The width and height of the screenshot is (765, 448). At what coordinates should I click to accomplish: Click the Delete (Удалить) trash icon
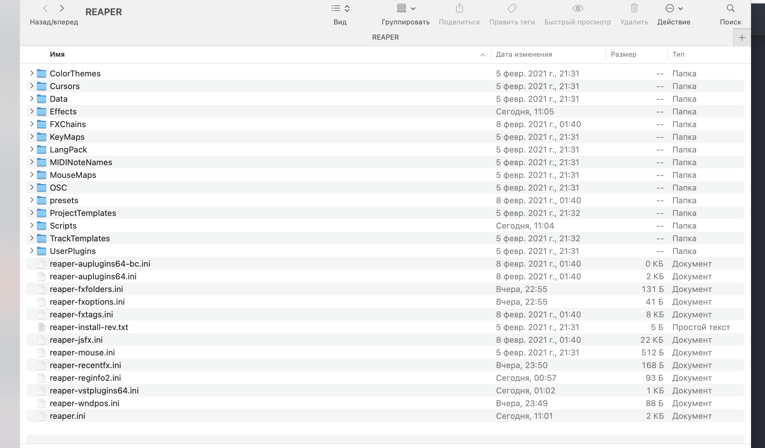pos(634,9)
